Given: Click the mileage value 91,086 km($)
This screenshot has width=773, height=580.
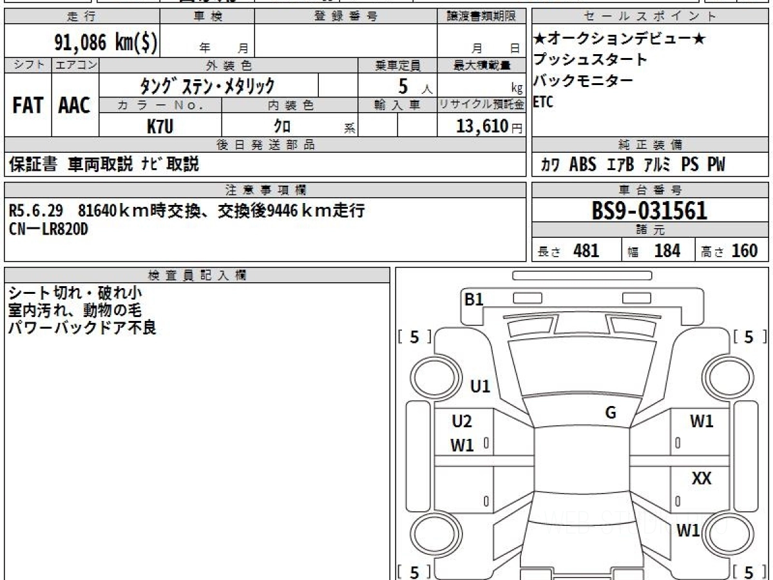Looking at the screenshot, I should point(104,42).
